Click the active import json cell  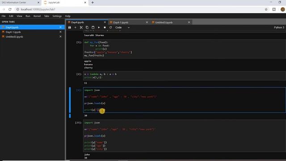click(185, 100)
